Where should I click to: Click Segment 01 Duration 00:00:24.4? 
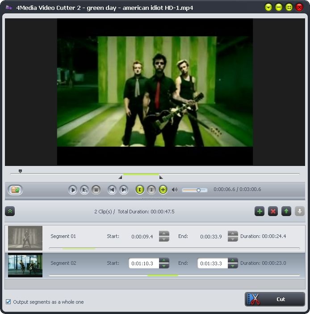(x=263, y=236)
